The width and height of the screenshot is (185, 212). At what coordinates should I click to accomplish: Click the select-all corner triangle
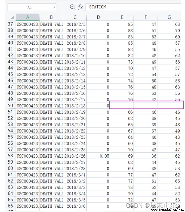[x=12, y=18]
